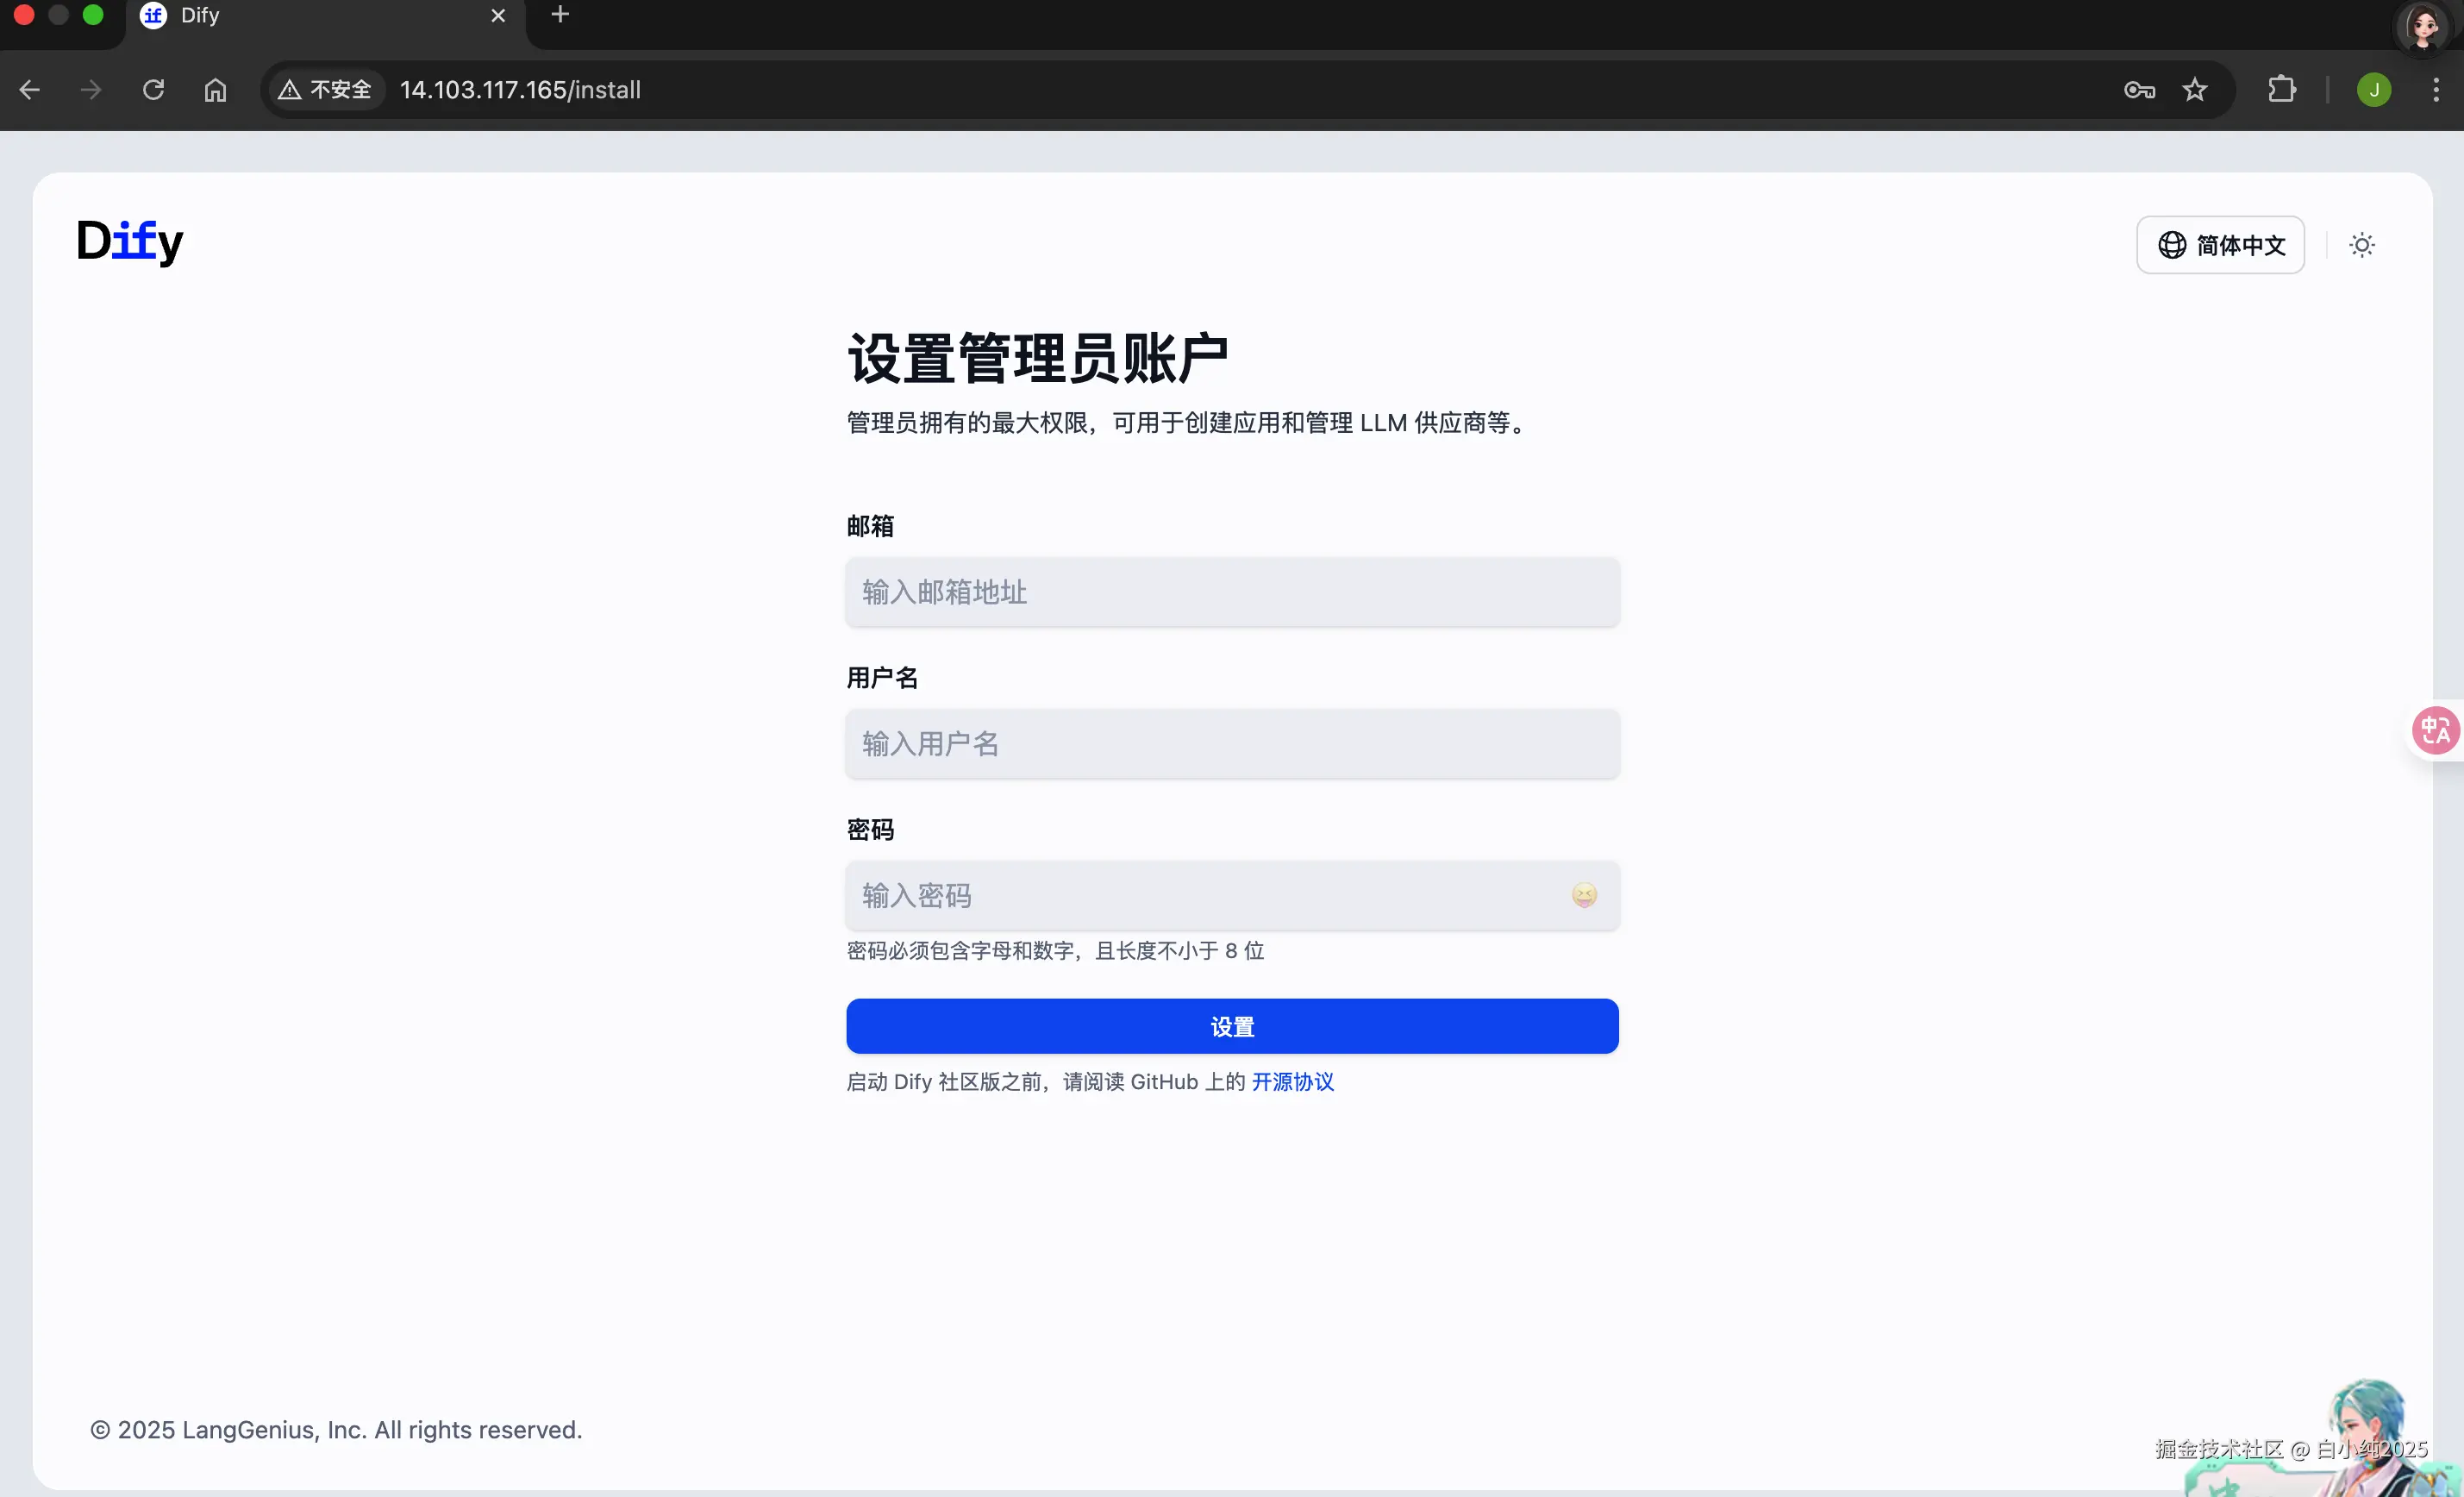This screenshot has height=1497, width=2464.
Task: Focus the 邮箱 email input field
Action: coord(1232,592)
